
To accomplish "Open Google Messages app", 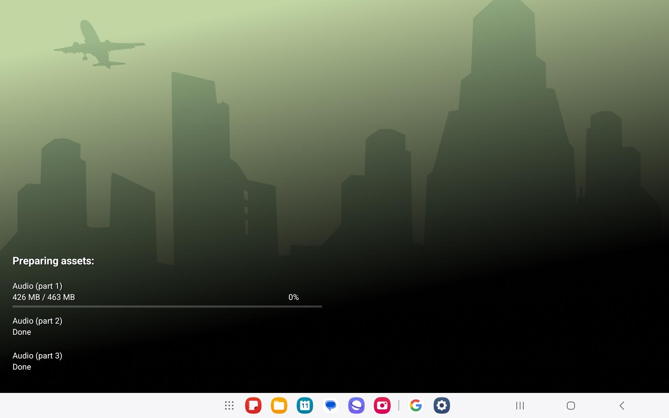I will [x=331, y=405].
